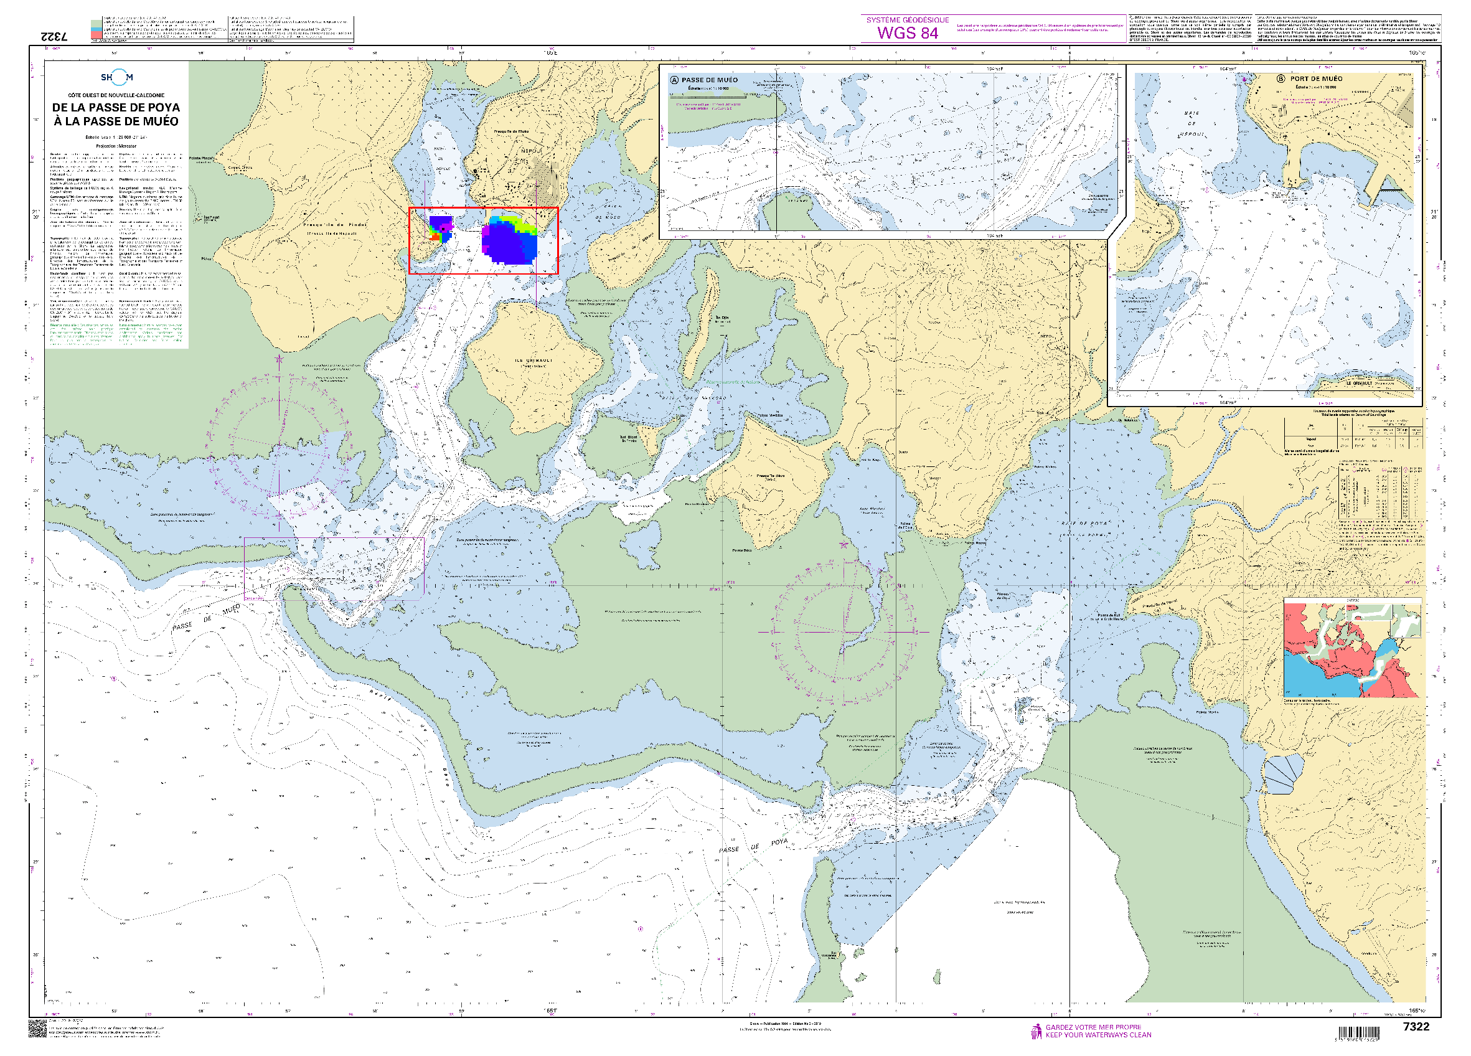Viewport: 1471px width, 1056px height.
Task: Click the barcode near chart number 7322
Action: tap(1359, 1032)
